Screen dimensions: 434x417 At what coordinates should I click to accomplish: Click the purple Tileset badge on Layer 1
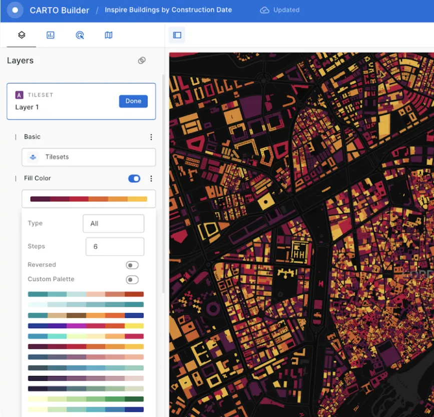[19, 94]
